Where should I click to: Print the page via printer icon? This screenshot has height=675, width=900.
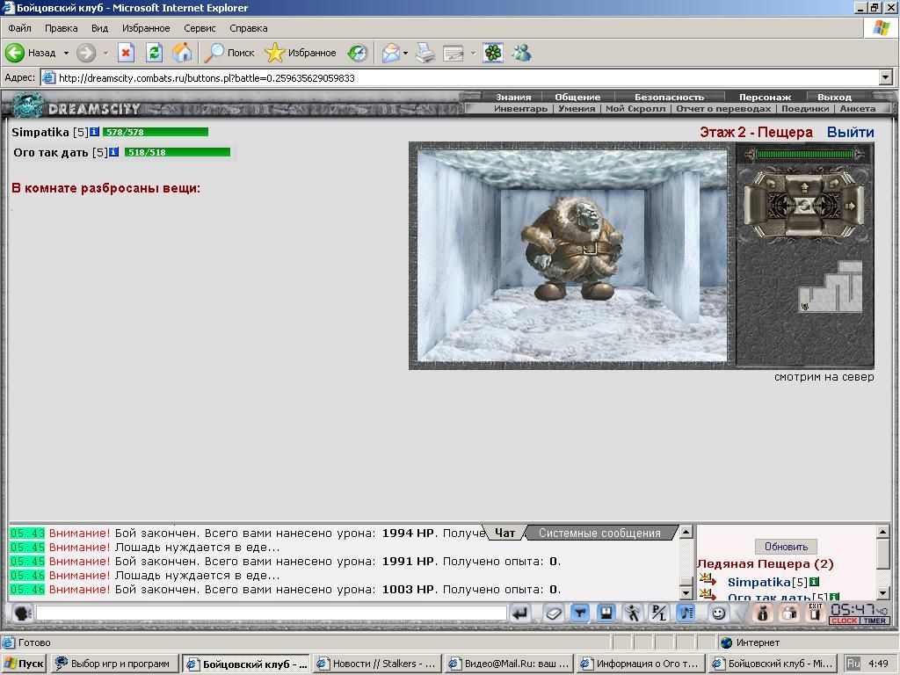tap(425, 53)
